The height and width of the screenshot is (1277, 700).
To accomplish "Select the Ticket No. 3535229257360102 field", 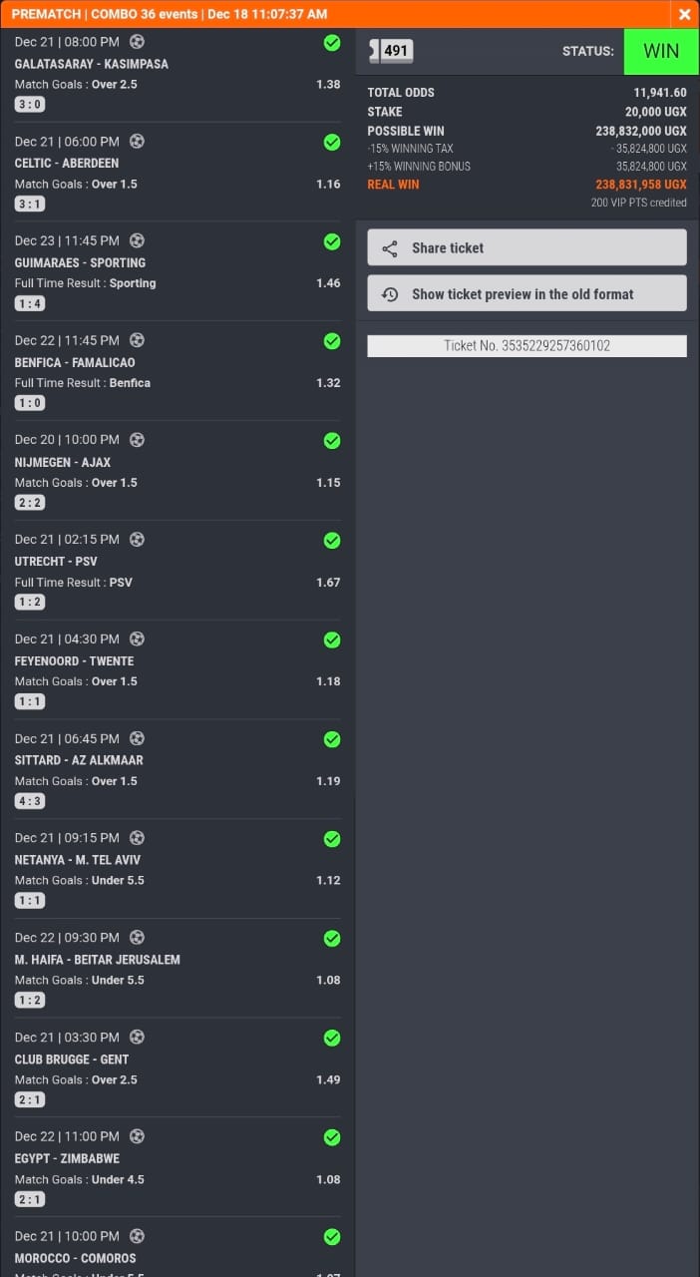I will tap(526, 346).
